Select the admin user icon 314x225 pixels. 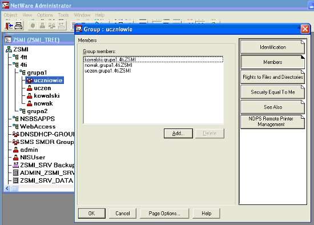pyautogui.click(x=16, y=150)
